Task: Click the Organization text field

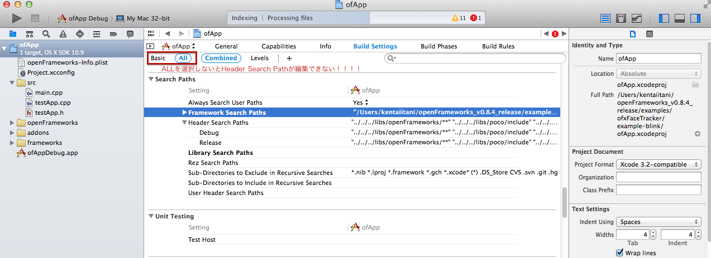Action: pyautogui.click(x=658, y=177)
